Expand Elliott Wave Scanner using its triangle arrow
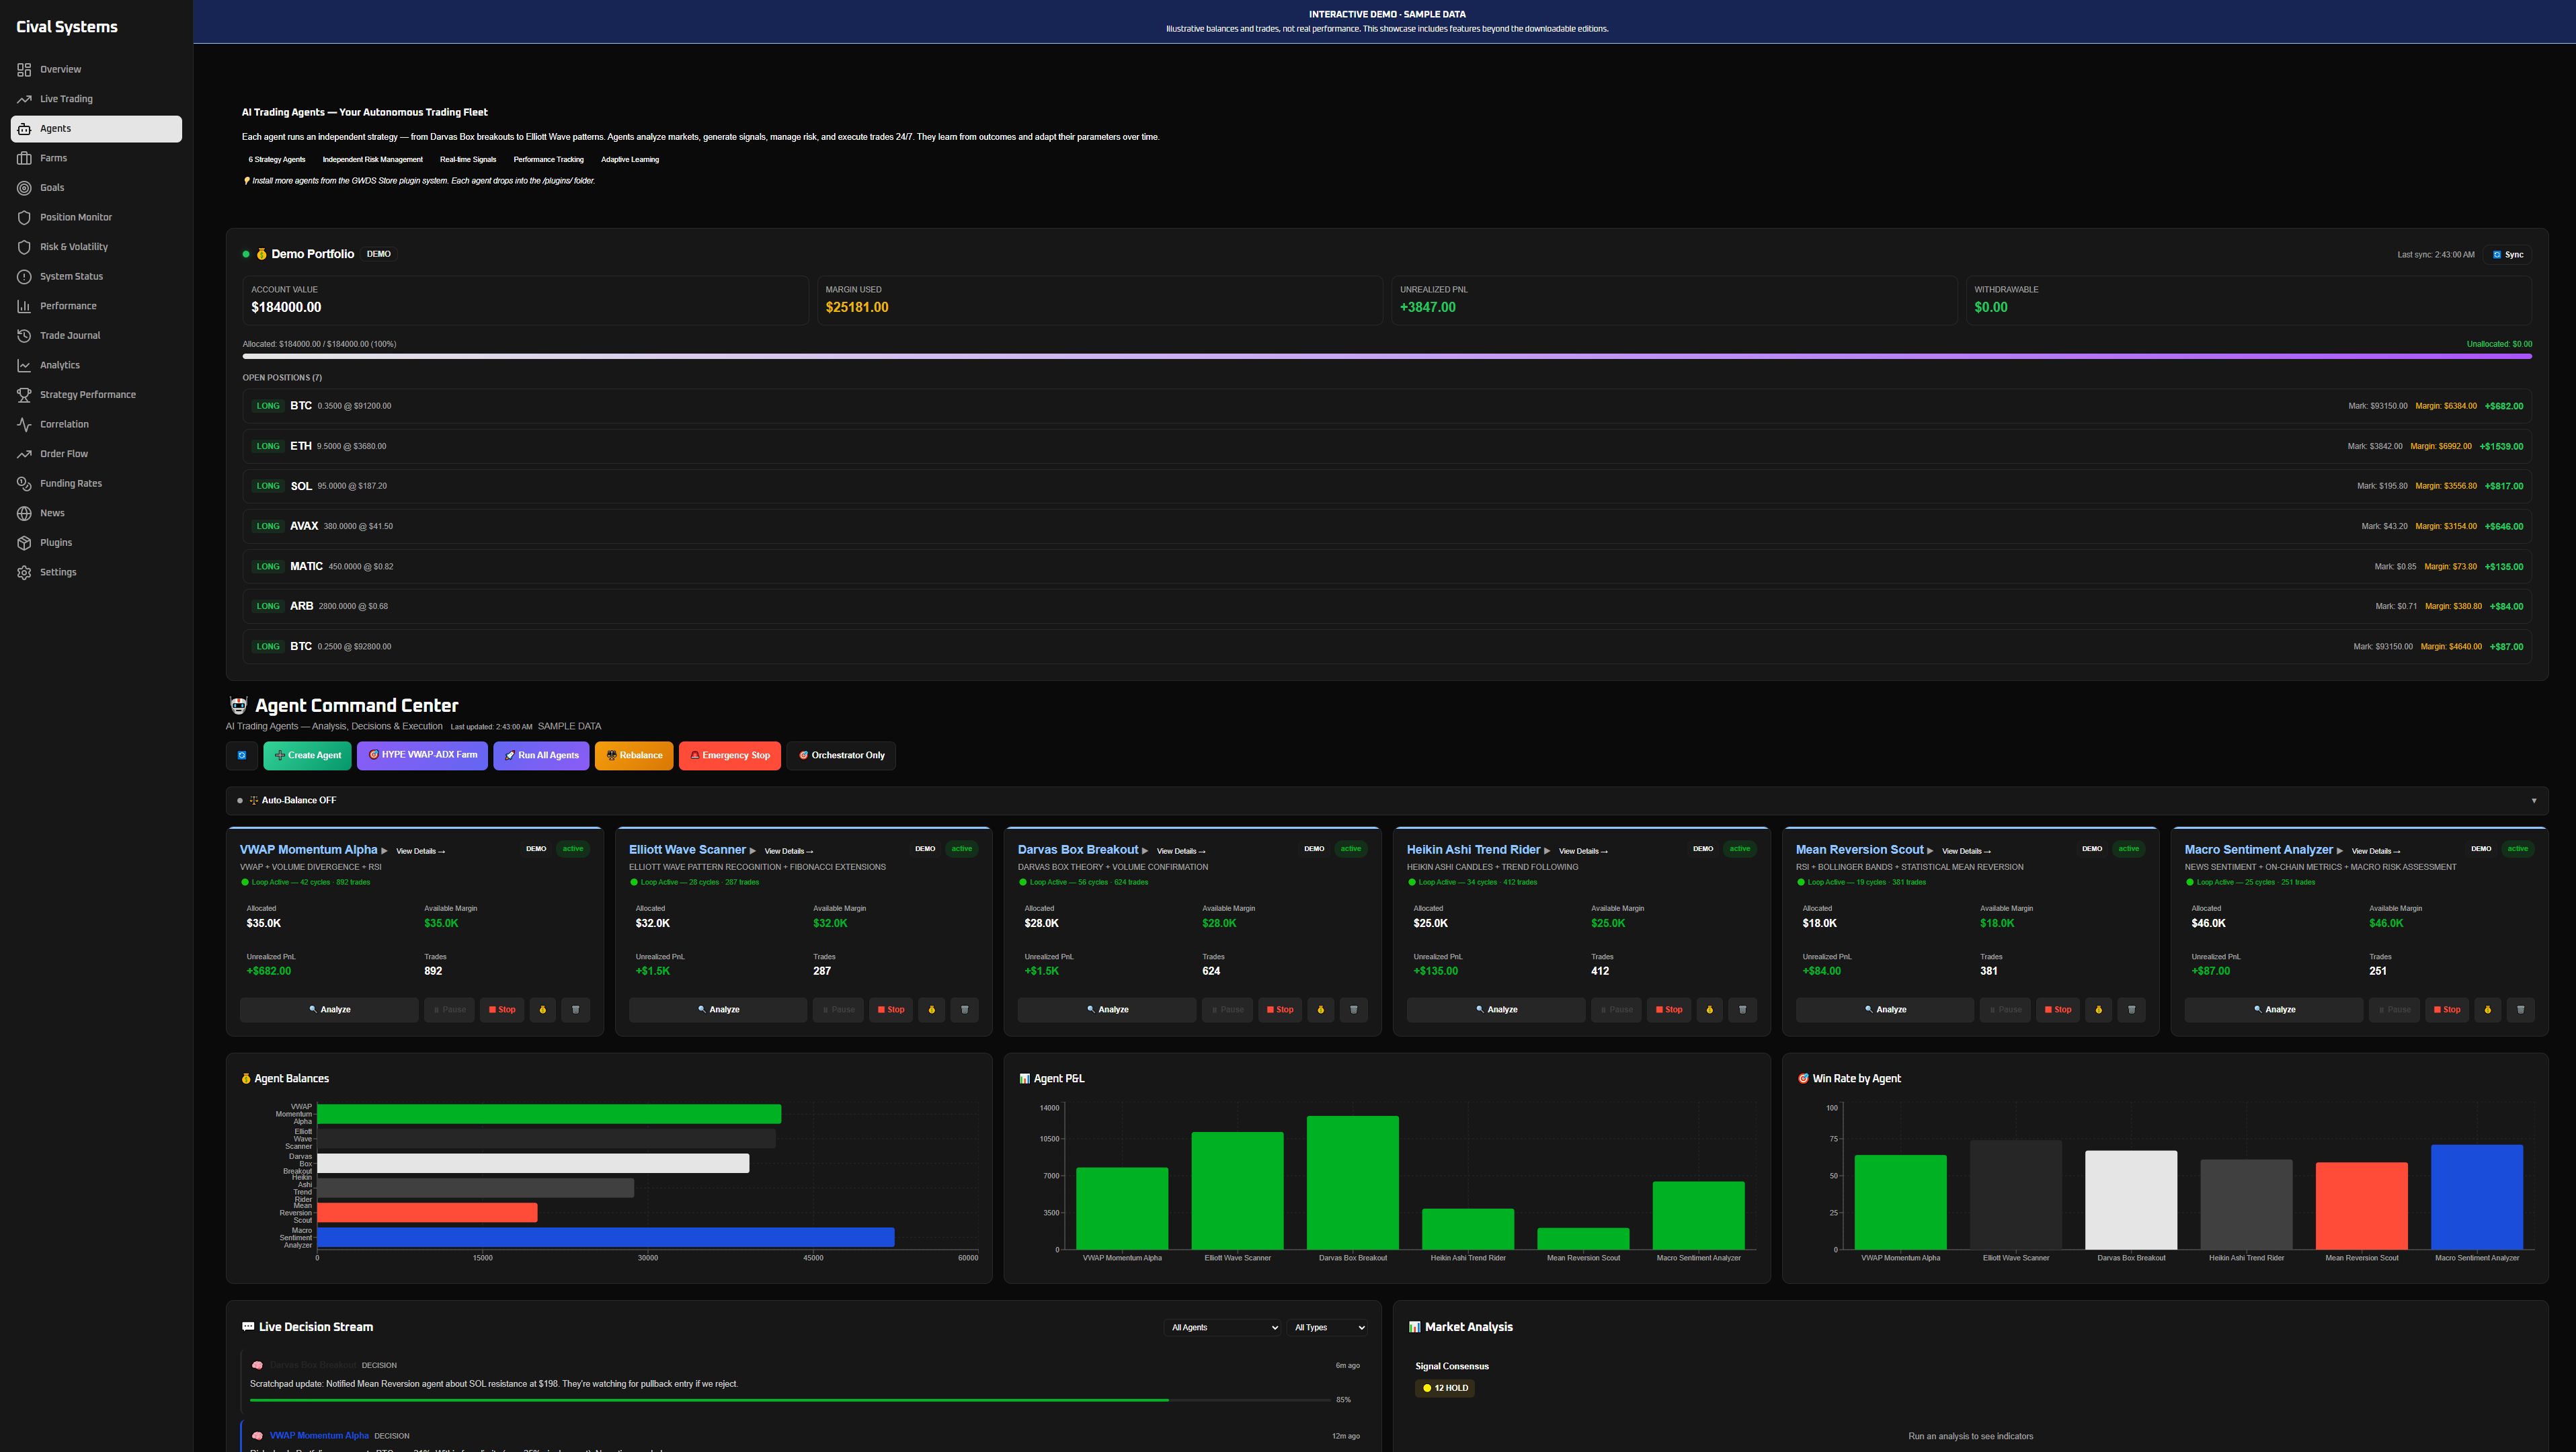 (x=753, y=851)
